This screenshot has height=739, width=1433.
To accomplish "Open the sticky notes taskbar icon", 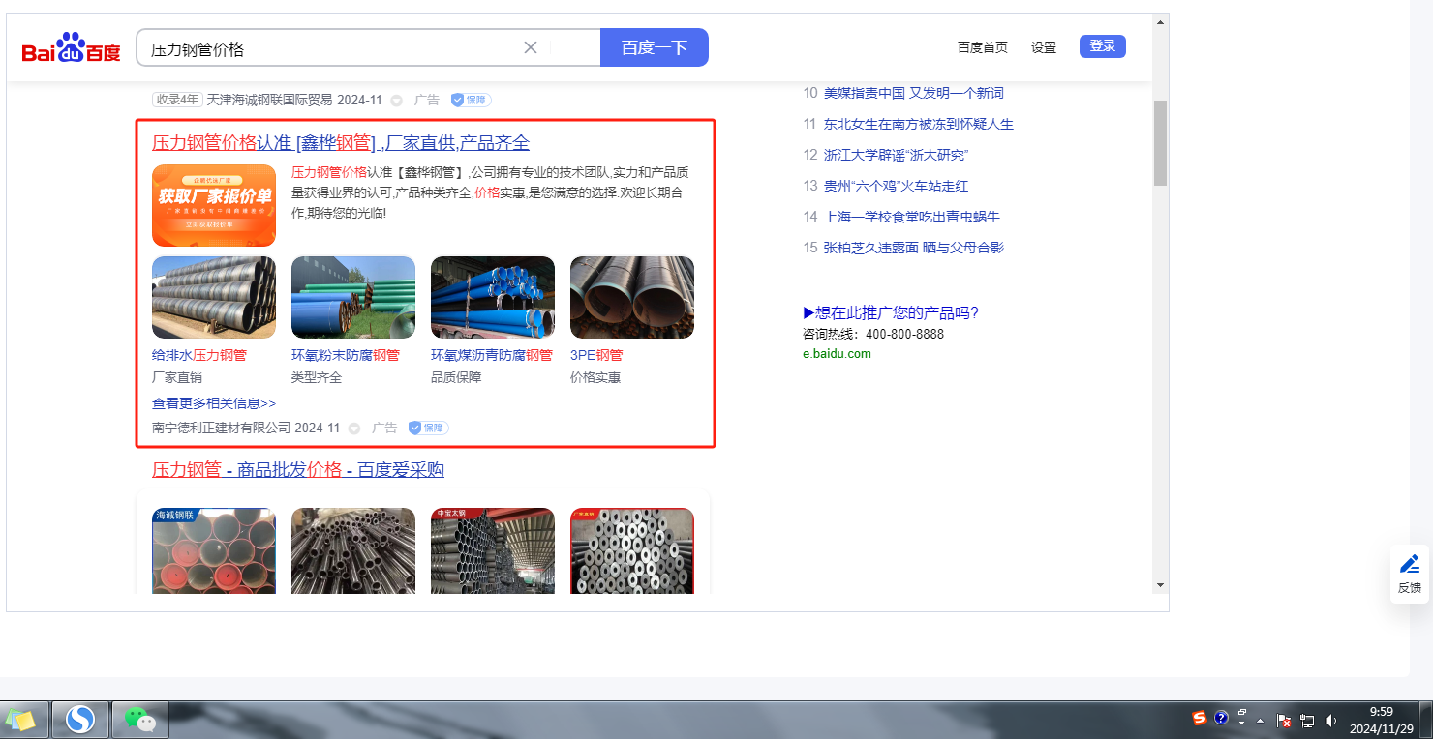I will [x=21, y=720].
